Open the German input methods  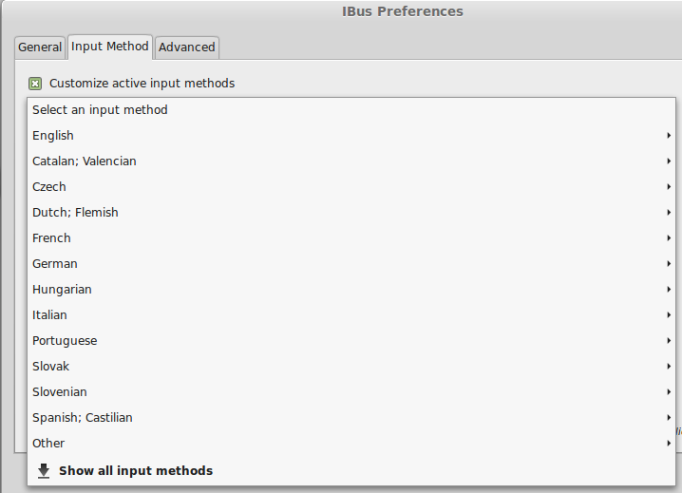(x=351, y=264)
